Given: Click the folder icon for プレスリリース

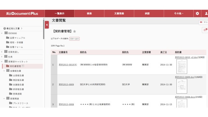Looking at the screenshot, I should point(11,103).
